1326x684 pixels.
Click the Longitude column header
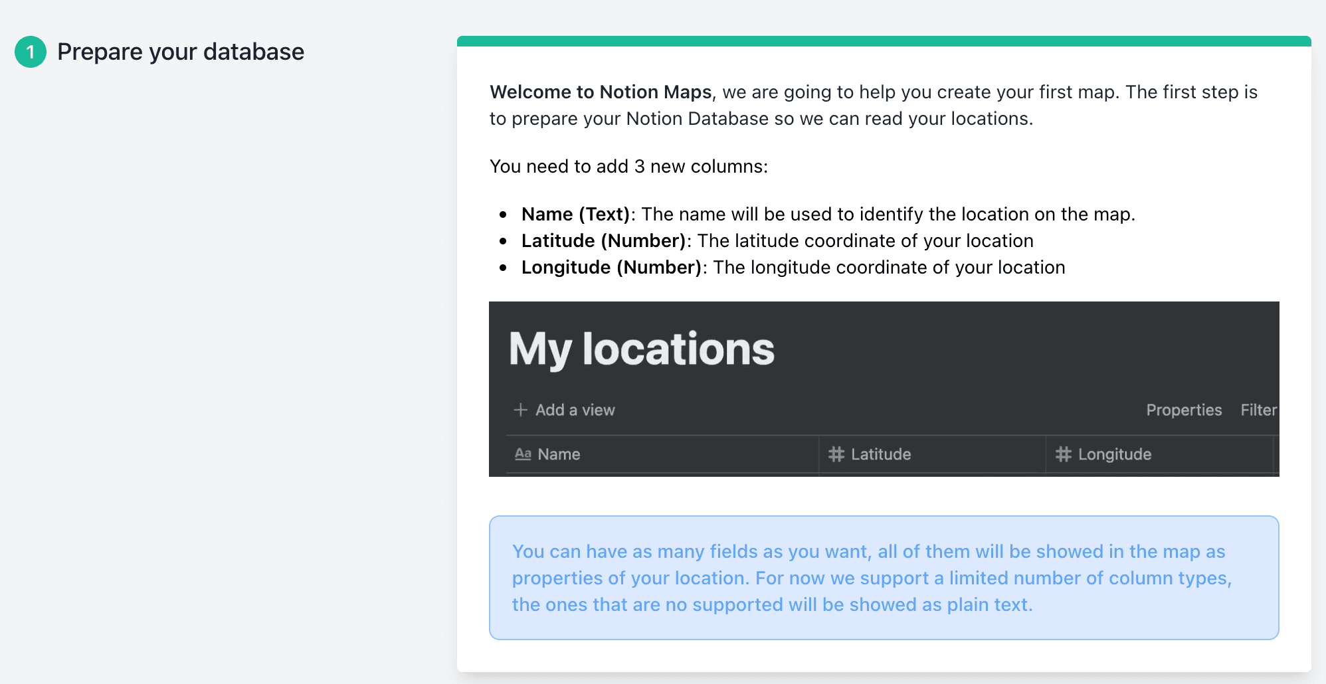[x=1159, y=454]
